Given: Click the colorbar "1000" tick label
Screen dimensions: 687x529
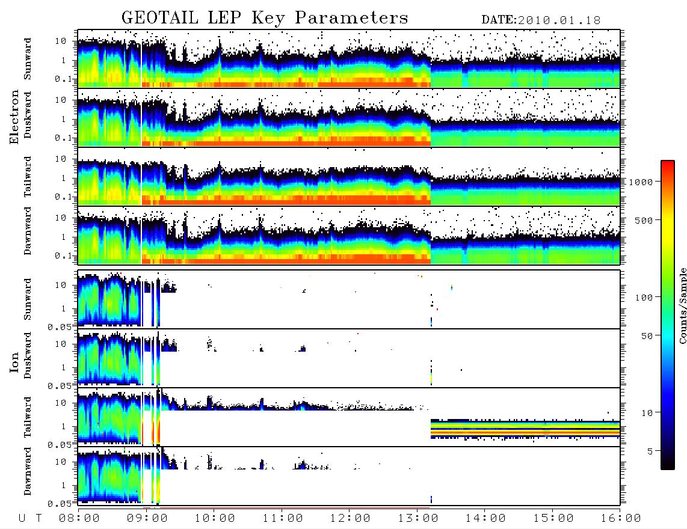Looking at the screenshot, I should tap(641, 182).
